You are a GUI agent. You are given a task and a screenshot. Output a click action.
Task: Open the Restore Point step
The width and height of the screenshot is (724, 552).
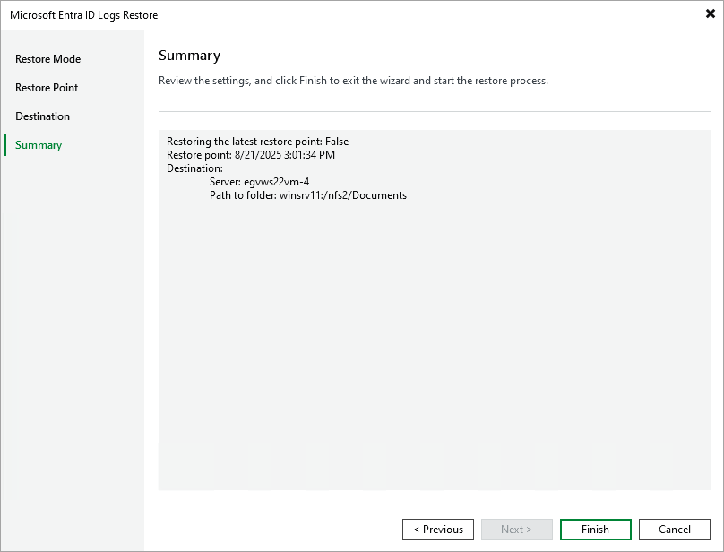47,87
